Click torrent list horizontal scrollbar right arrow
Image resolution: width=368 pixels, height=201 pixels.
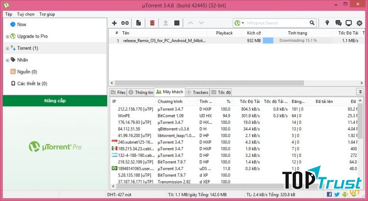point(362,83)
